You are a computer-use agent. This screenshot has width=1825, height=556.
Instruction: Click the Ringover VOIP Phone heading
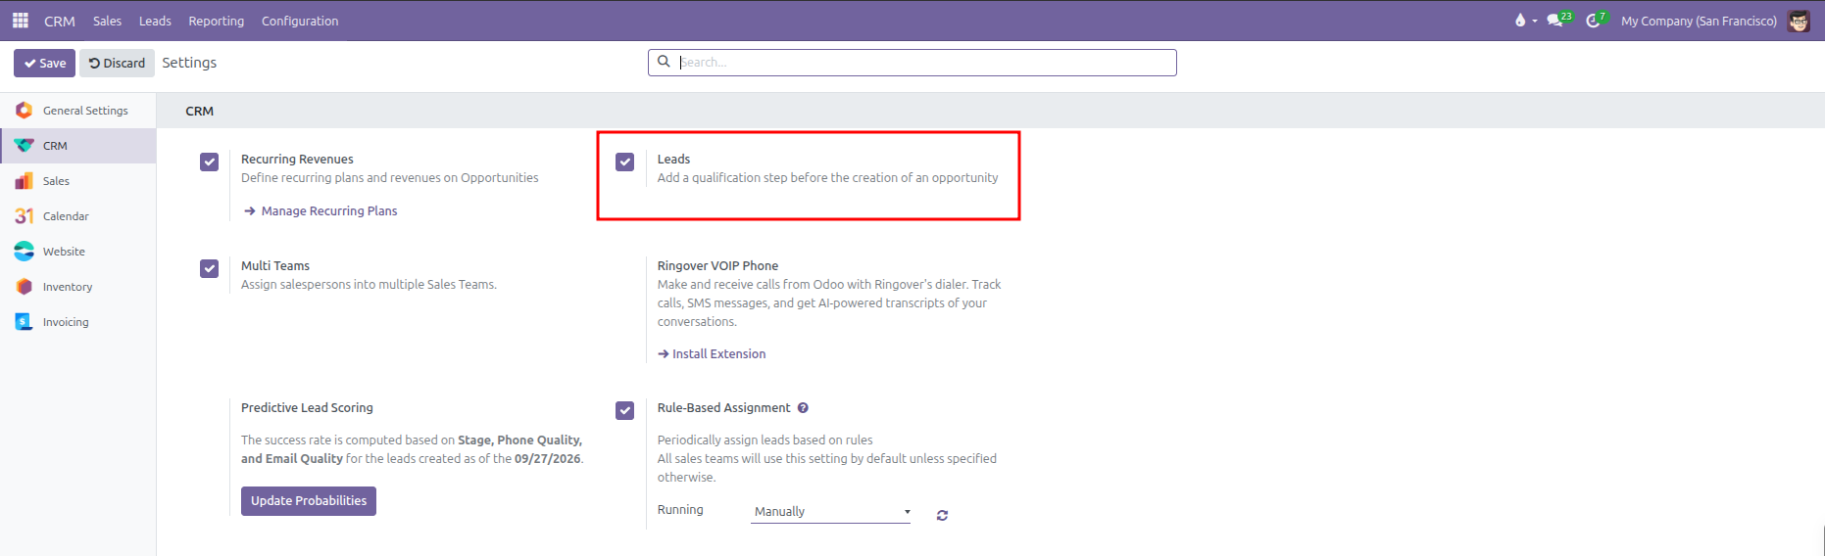(x=717, y=265)
